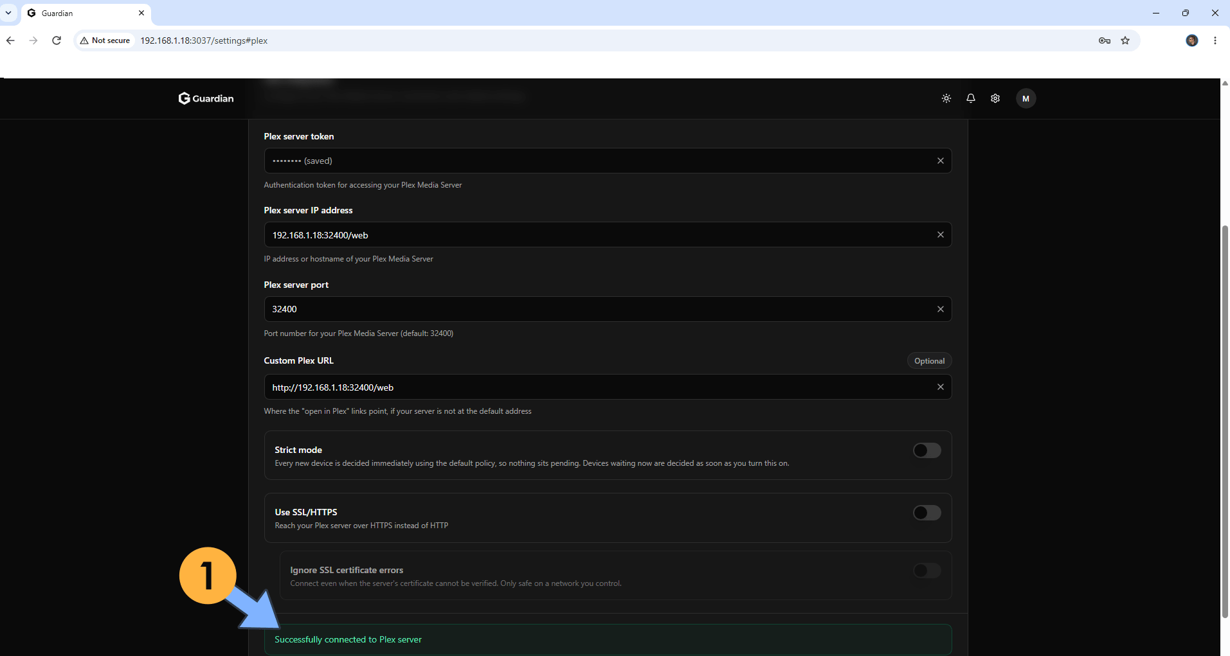
Task: Click 'Authentication token for accessing' helper text
Action: (363, 185)
